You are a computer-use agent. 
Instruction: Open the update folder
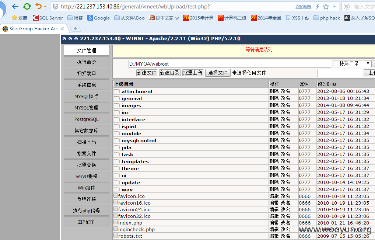(x=131, y=182)
